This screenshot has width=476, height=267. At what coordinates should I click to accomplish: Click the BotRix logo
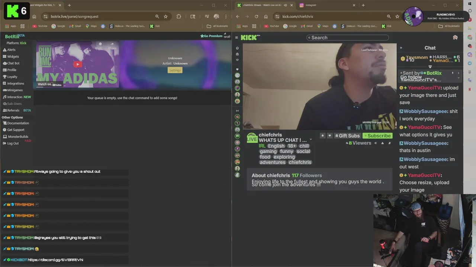click(15, 36)
